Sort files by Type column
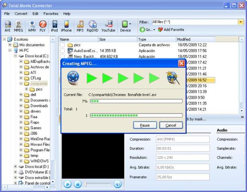Image resolution: width=247 pixels, height=192 pixels. click(x=157, y=39)
